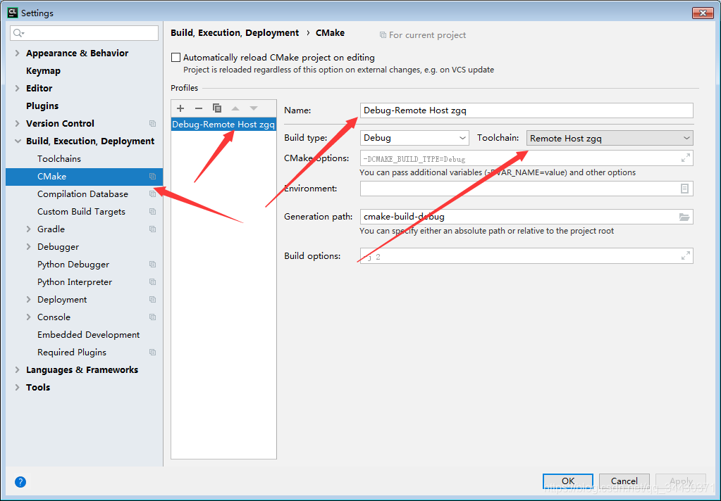
Task: Expand Appearance & Behavior section
Action: [x=18, y=53]
